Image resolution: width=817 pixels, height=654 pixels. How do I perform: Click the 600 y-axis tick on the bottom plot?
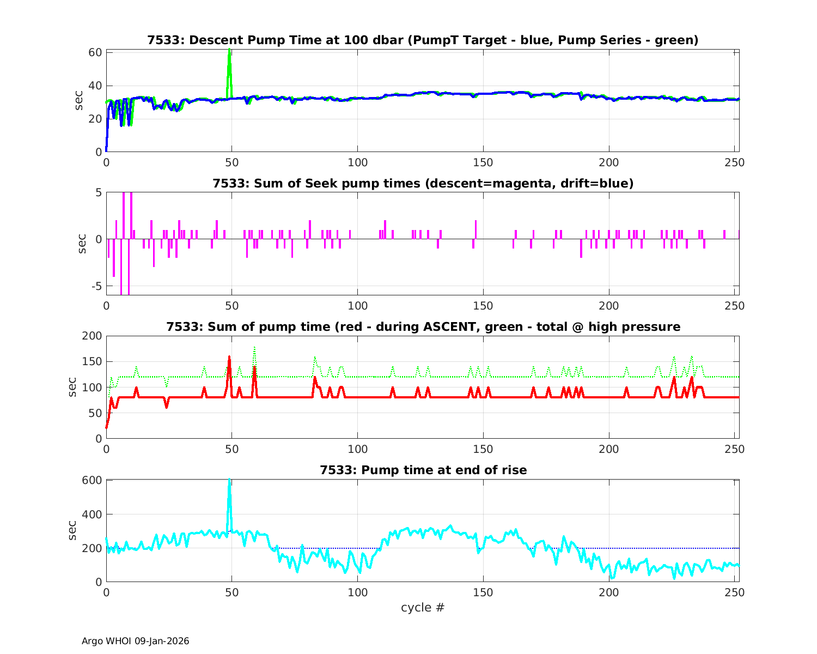pyautogui.click(x=94, y=480)
